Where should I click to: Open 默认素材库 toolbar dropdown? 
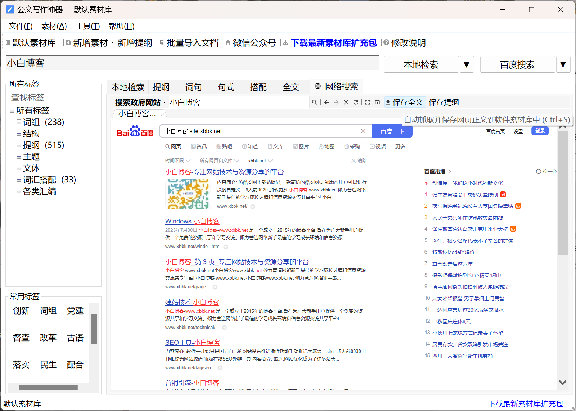[60, 43]
